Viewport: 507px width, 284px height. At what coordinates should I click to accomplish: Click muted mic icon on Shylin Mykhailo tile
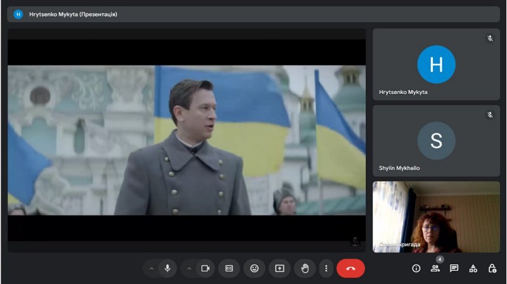pos(490,115)
